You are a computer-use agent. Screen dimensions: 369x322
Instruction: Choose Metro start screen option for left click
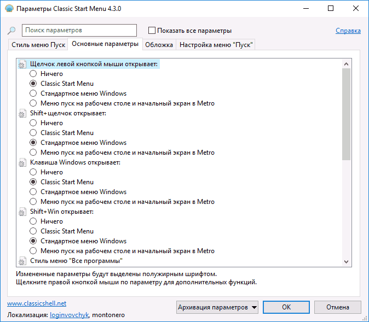33,103
